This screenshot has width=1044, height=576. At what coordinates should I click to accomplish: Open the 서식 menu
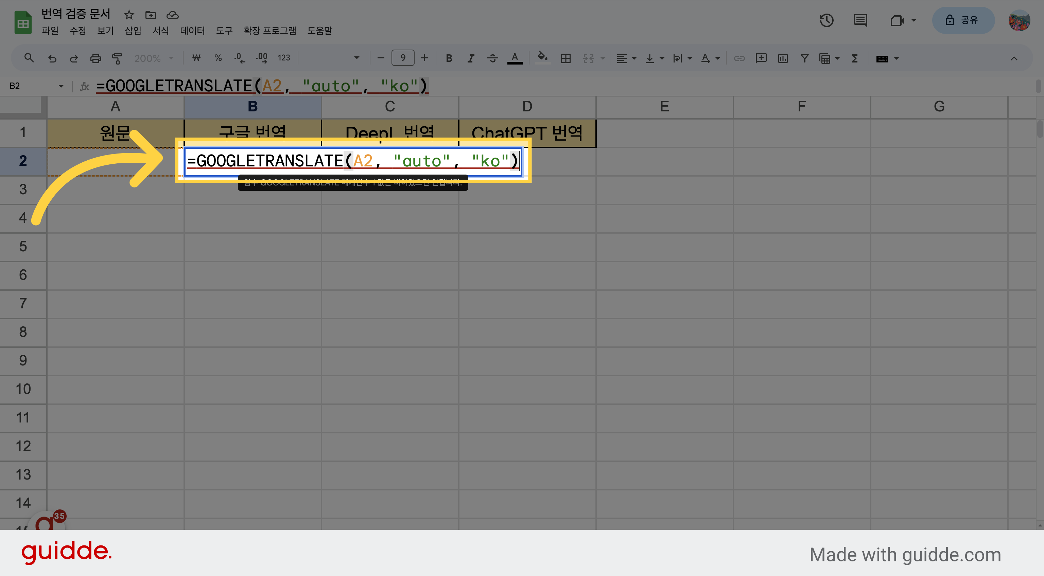pos(160,31)
